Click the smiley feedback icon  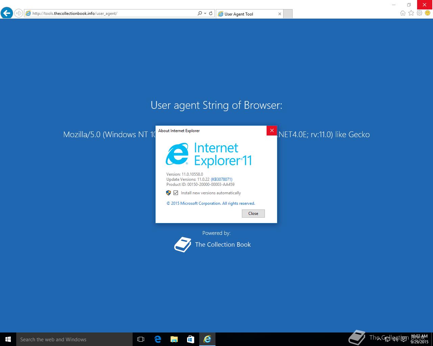click(428, 13)
